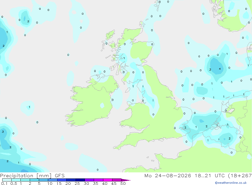Click the 0.5–1 mm legend swatch

pos(16,180)
